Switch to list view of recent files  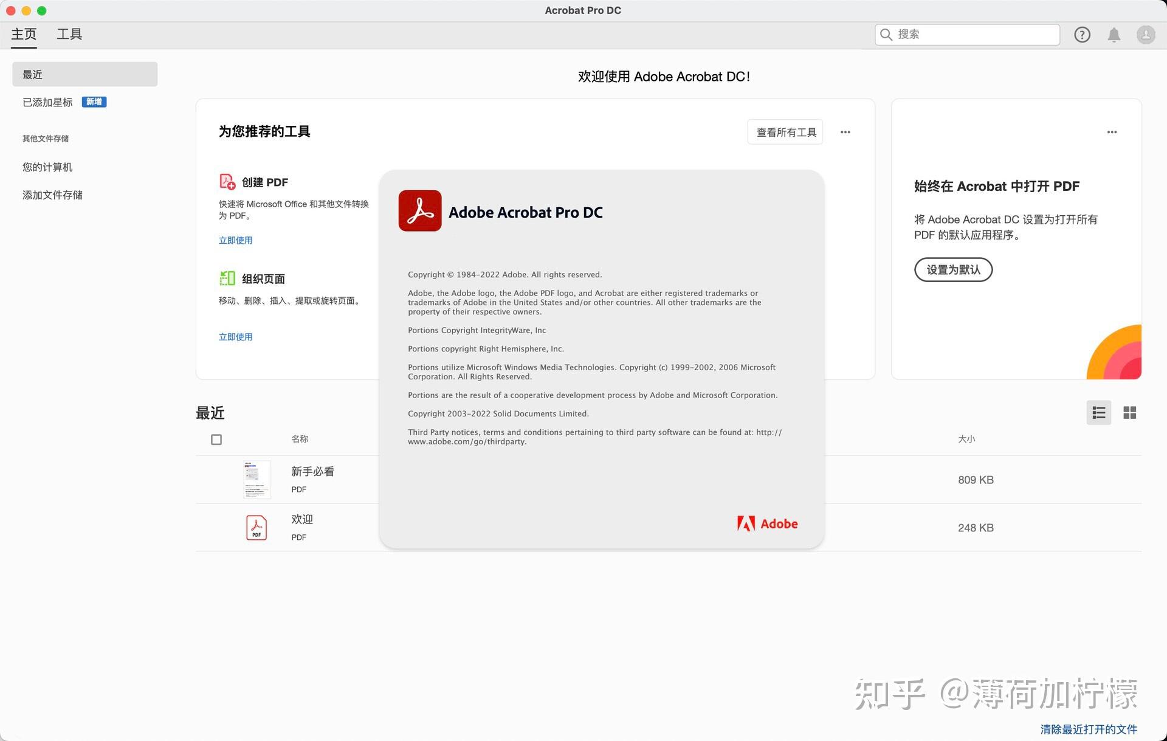1098,413
